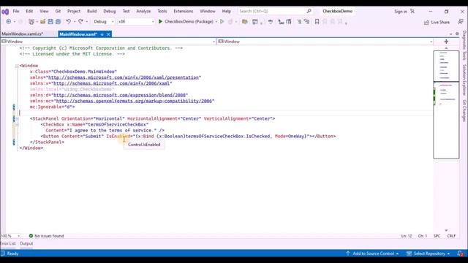Open the Git Changes side panel tab

[464, 110]
